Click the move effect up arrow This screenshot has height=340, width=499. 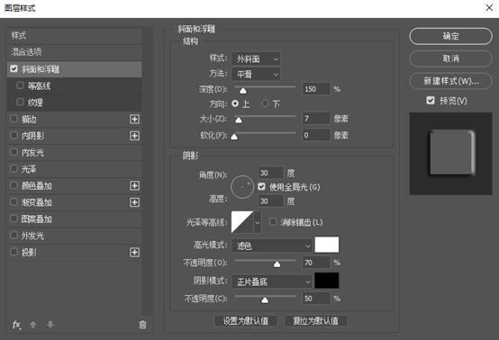click(32, 325)
